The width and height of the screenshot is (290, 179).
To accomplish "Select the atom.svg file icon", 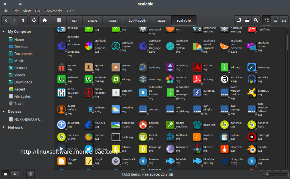I will point(143,79).
